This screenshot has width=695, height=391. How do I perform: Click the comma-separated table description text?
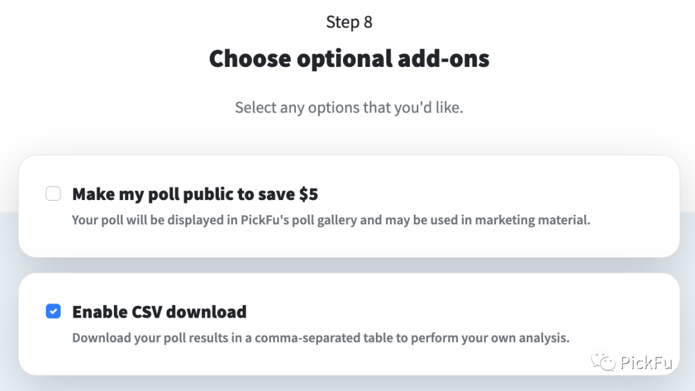tap(320, 338)
